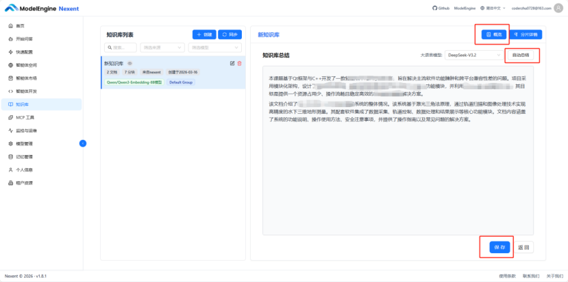The height and width of the screenshot is (282, 568).
Task: Open the 使用条款 footer link
Action: click(507, 277)
